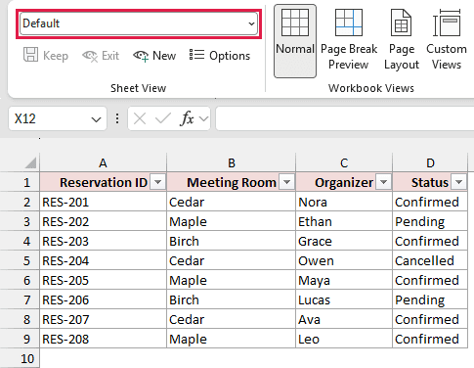The height and width of the screenshot is (368, 474).
Task: Select column C header
Action: [344, 162]
